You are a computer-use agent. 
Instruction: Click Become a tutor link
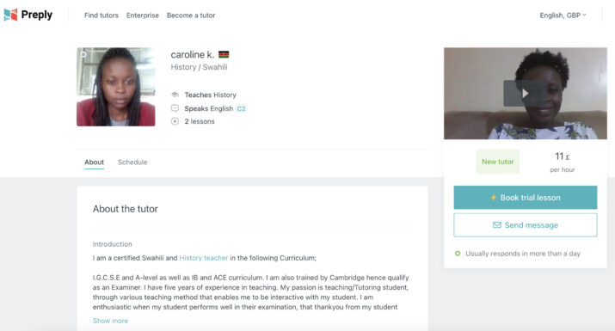[191, 15]
